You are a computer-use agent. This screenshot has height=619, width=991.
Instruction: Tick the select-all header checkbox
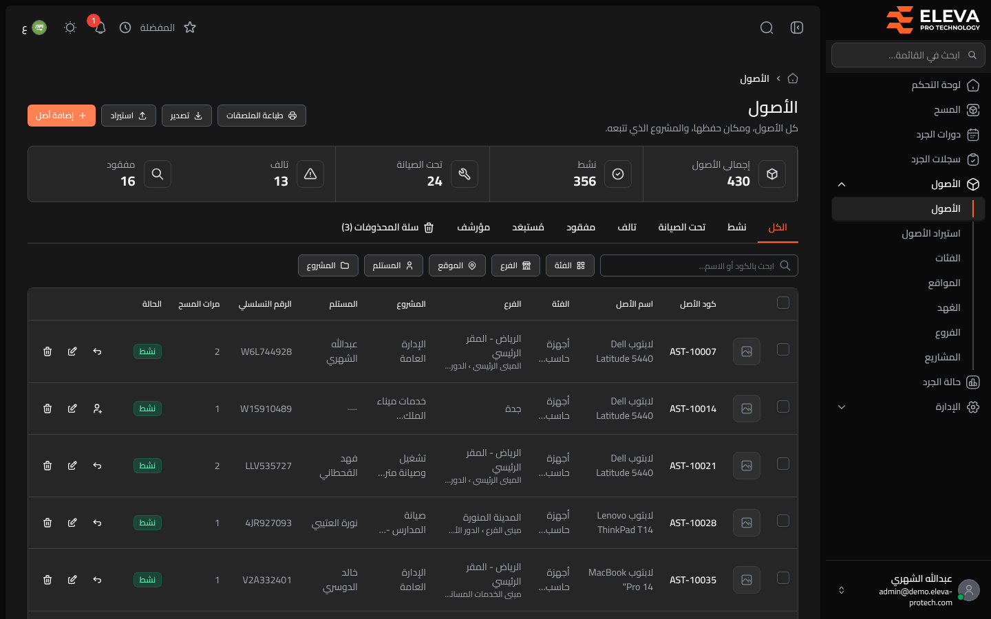(783, 303)
